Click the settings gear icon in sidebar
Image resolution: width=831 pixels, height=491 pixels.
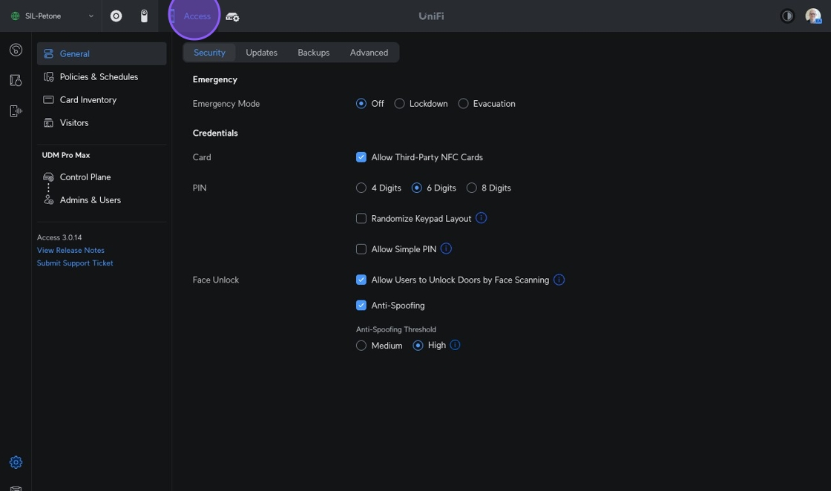pyautogui.click(x=16, y=462)
